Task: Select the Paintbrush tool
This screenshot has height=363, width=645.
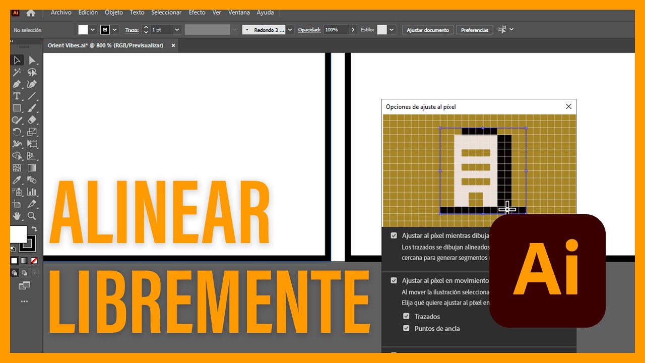Action: tap(32, 108)
